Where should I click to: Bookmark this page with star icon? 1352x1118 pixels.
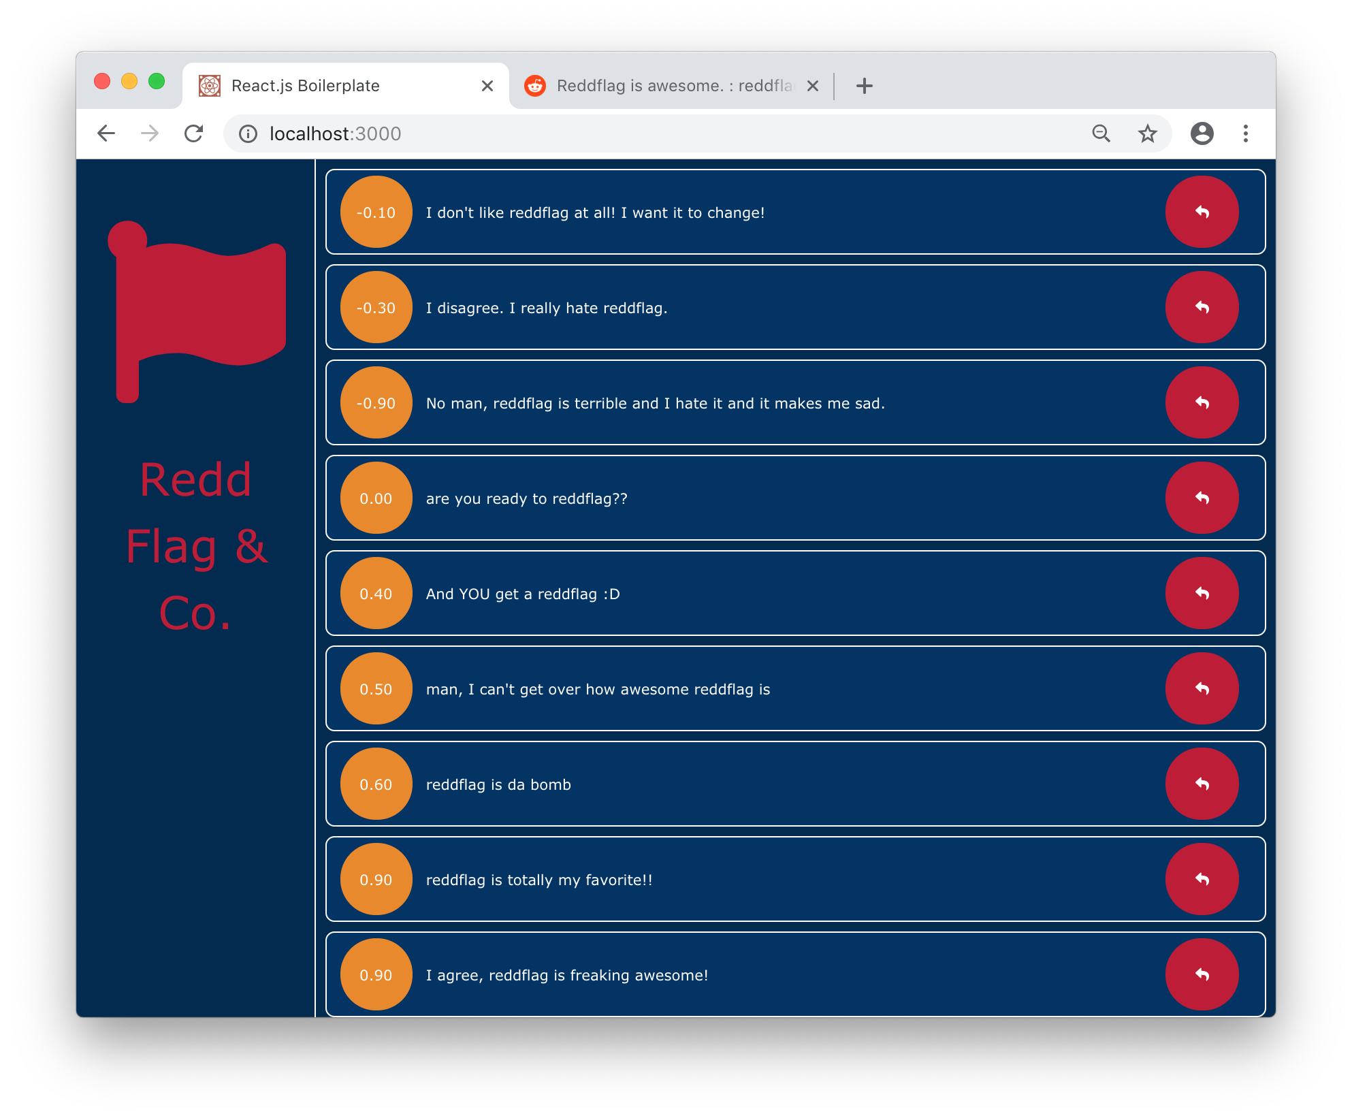(1147, 133)
